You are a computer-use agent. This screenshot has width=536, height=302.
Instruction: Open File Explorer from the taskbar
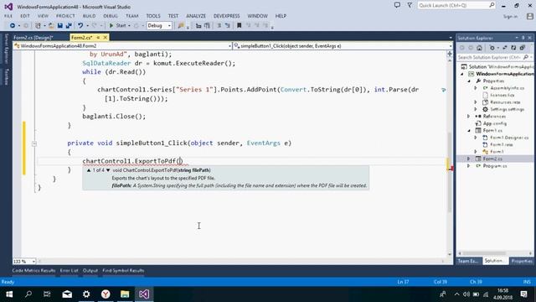point(125,294)
